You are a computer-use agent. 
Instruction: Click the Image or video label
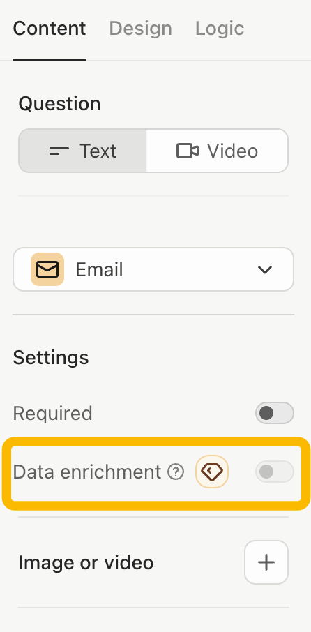point(86,563)
